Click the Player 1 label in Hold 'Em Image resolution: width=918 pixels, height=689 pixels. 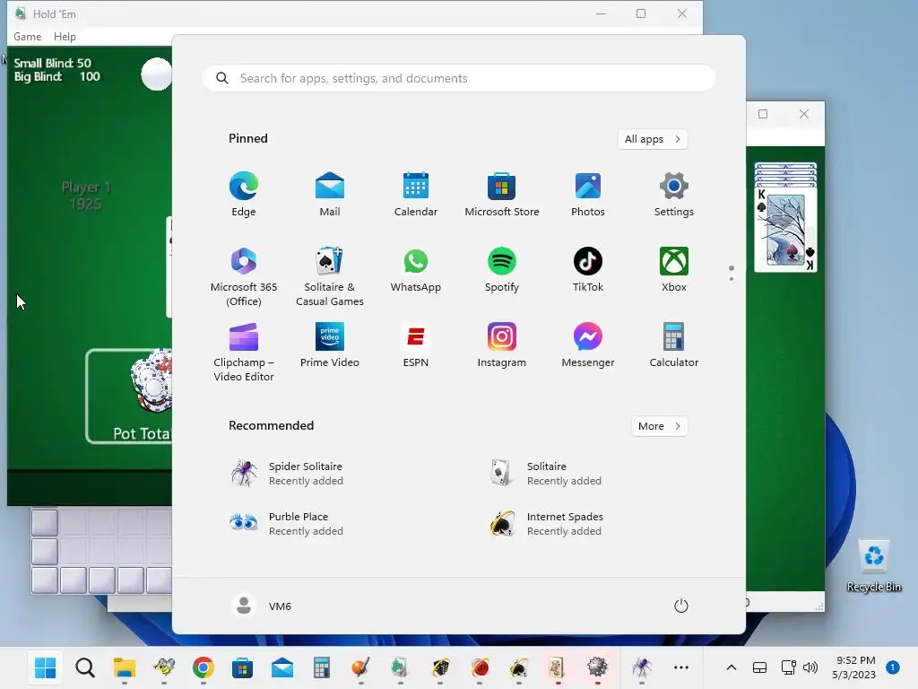click(x=86, y=188)
